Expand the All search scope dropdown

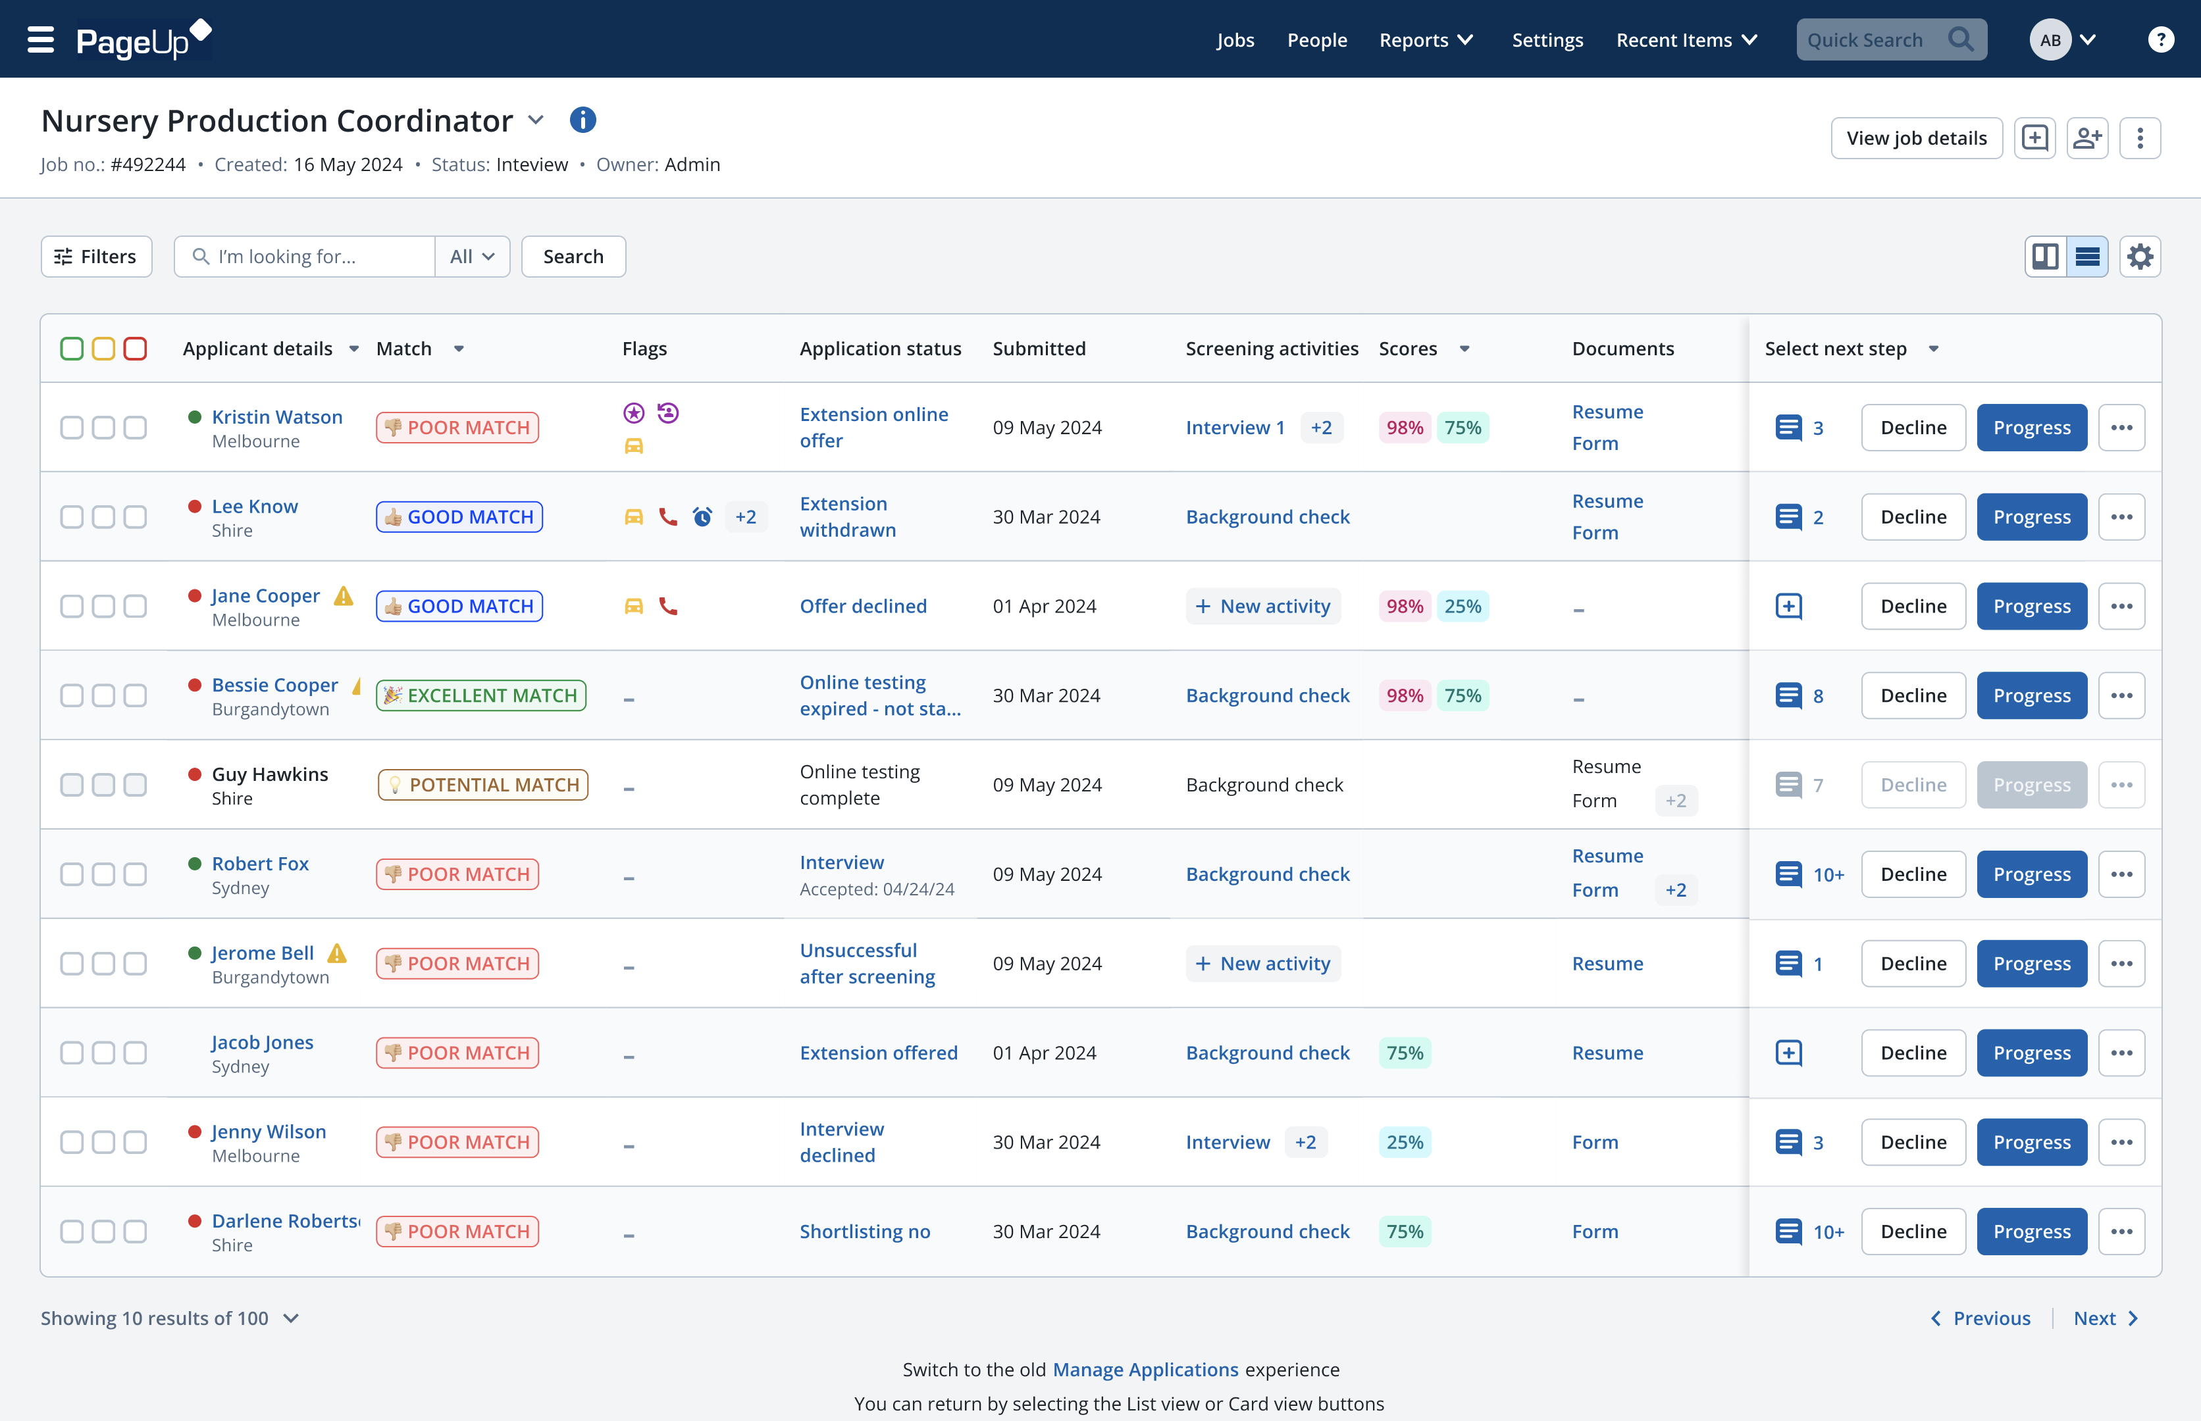tap(472, 257)
